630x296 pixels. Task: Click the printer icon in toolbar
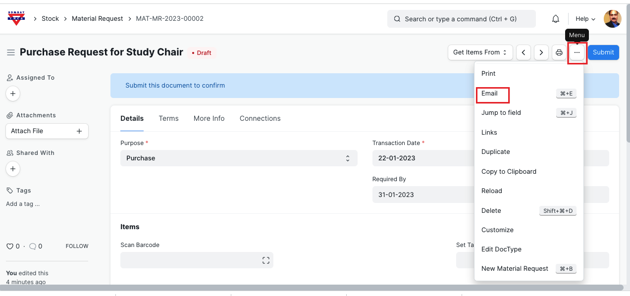coord(559,52)
